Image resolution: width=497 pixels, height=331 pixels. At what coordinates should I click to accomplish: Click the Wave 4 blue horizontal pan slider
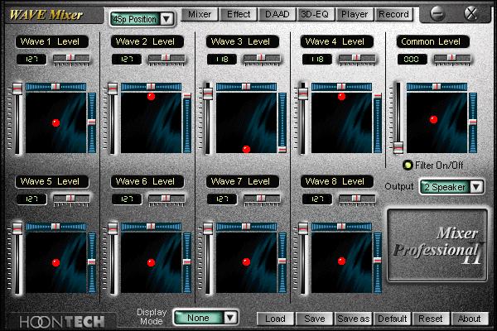[x=341, y=87]
